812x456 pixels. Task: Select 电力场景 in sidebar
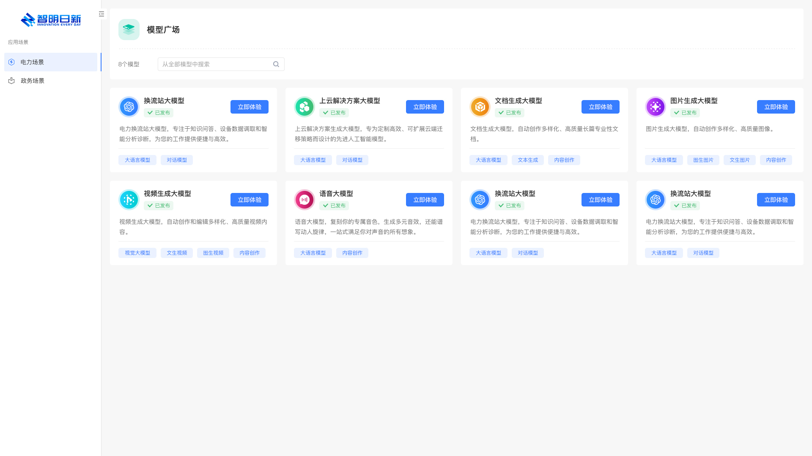click(x=51, y=62)
